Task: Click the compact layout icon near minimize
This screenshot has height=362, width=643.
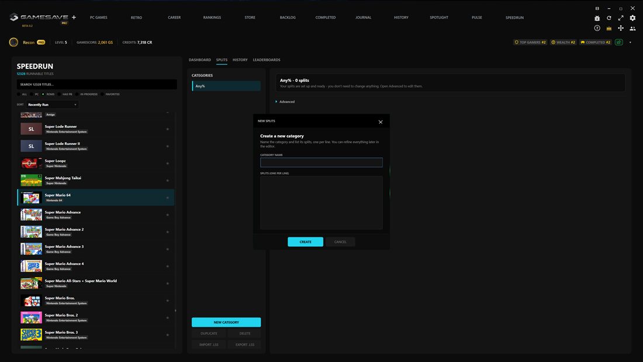Action: pos(597,8)
